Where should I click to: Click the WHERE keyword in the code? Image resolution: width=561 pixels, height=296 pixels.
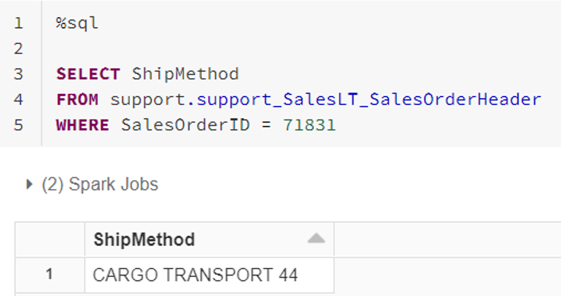(83, 125)
